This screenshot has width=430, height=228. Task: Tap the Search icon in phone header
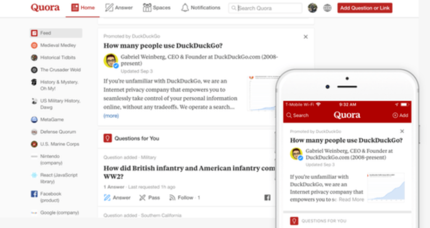(289, 115)
